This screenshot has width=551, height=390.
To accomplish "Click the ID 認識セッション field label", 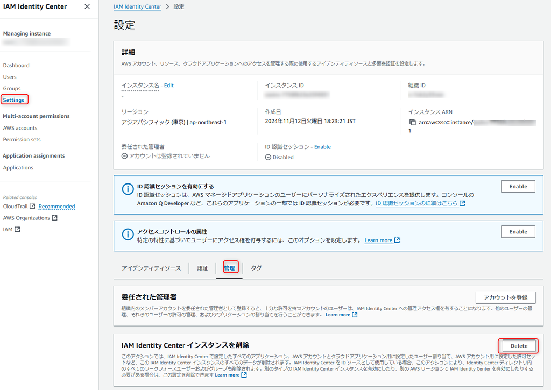I will point(287,147).
